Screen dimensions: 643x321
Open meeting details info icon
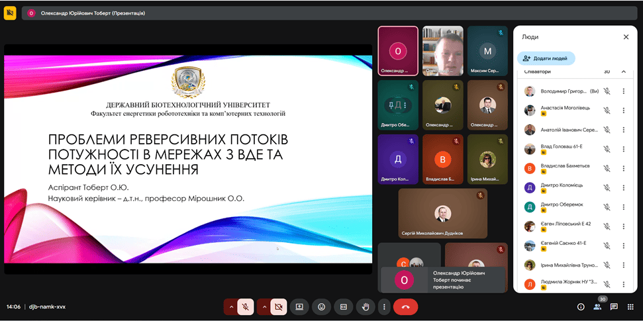click(581, 306)
